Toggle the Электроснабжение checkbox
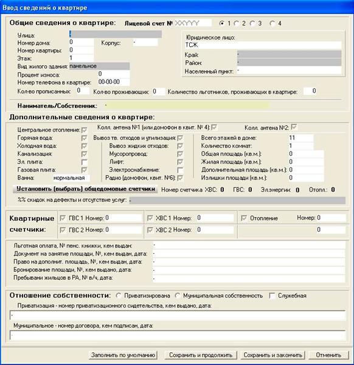The height and width of the screenshot is (365, 354). click(180, 170)
